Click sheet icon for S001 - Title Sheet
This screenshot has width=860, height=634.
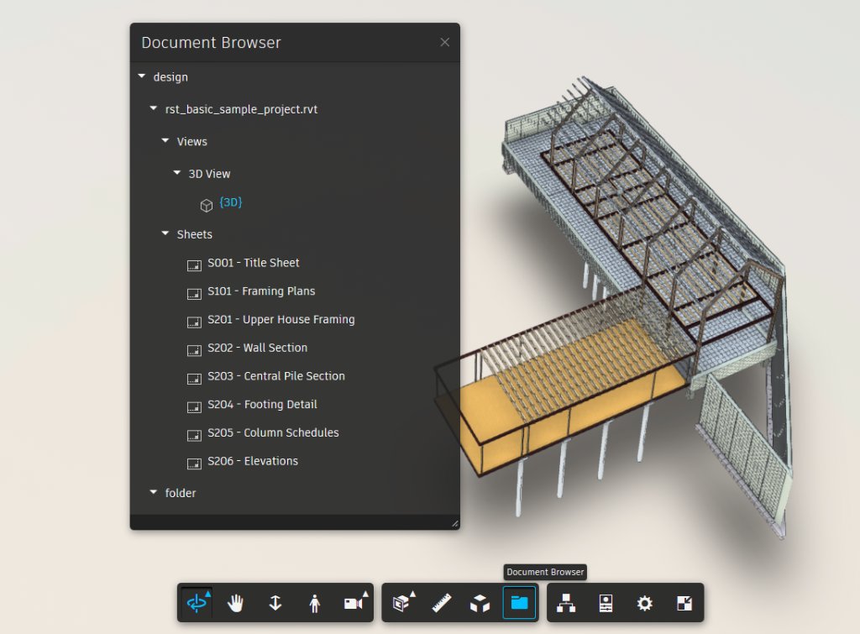point(194,265)
